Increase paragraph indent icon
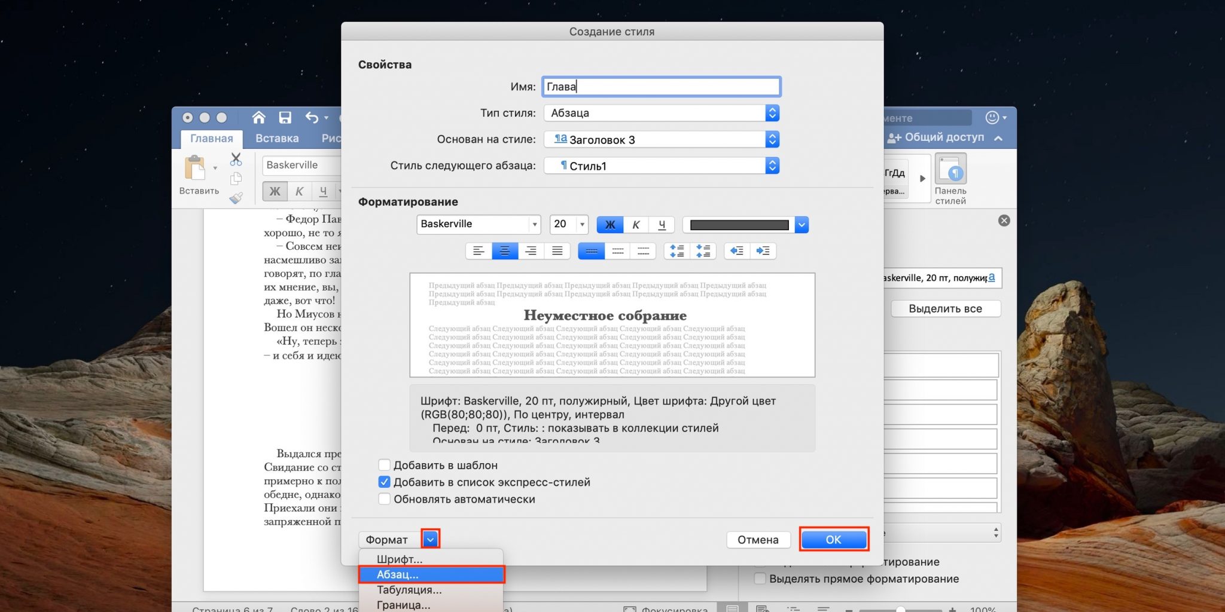 (x=763, y=251)
